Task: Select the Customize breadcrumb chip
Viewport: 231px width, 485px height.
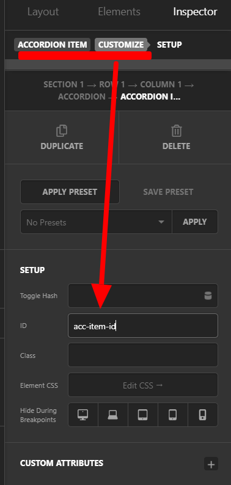Action: [x=121, y=45]
